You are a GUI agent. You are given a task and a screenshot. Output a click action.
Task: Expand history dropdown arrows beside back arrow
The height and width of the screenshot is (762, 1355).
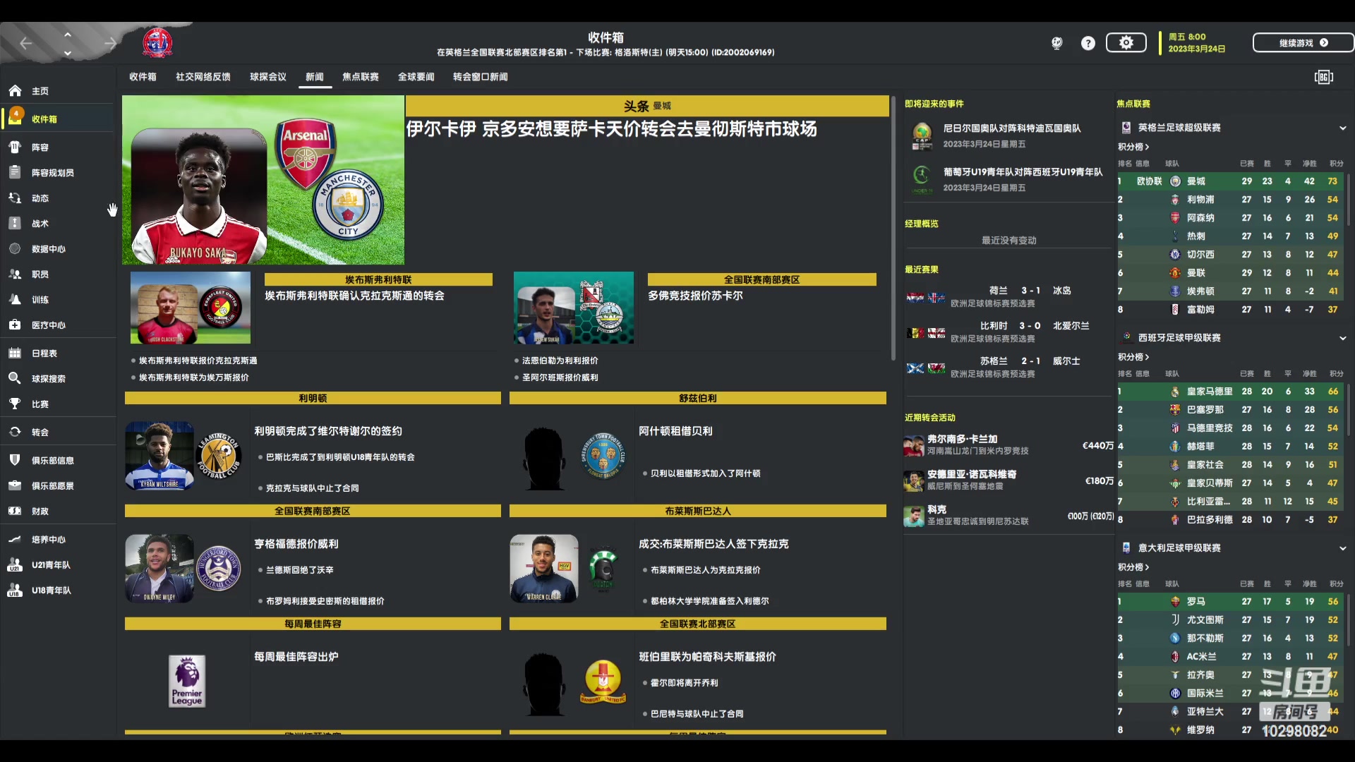[x=68, y=44]
